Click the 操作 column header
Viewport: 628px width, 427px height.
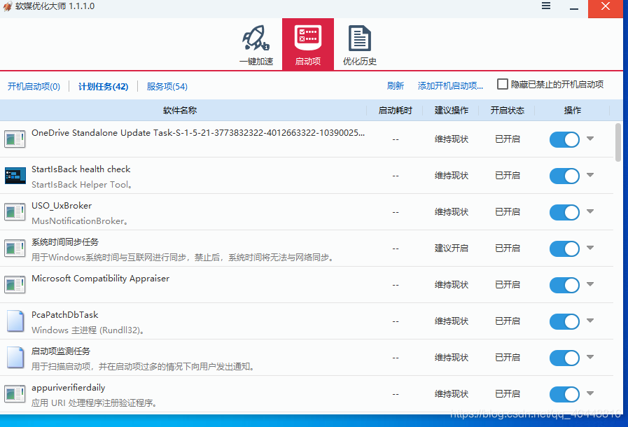click(572, 111)
